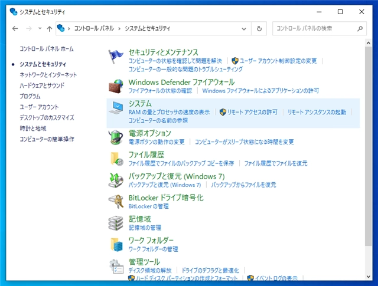Click the chevron before コントロール パネル breadcrumb
378x286 pixels.
click(69, 29)
